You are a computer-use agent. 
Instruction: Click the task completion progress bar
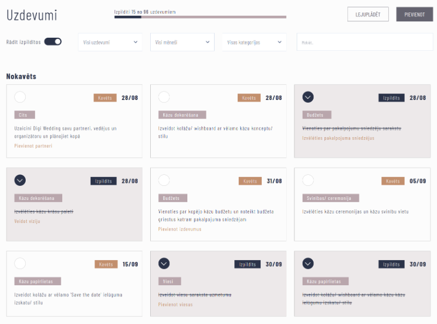[200, 17]
